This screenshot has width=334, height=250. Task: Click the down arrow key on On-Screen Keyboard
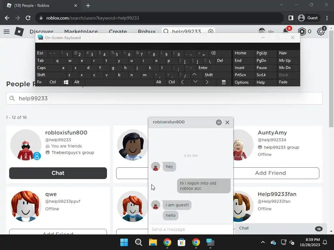195,82
